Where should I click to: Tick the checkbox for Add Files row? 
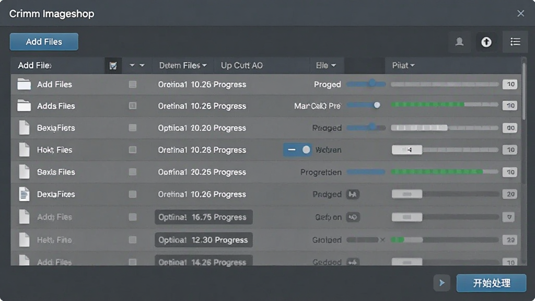[x=133, y=84]
